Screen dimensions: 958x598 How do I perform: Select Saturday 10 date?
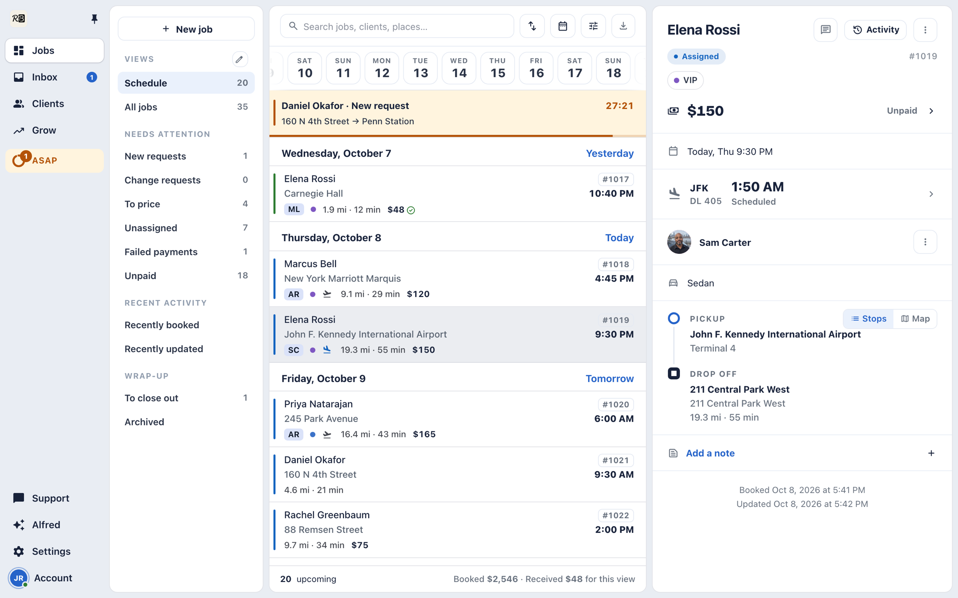click(x=305, y=68)
